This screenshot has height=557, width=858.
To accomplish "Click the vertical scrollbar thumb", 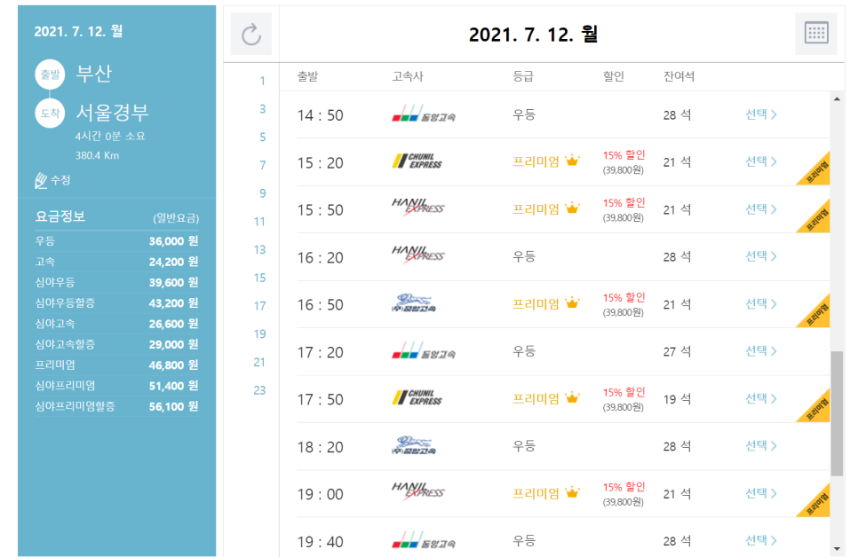I will 837,412.
